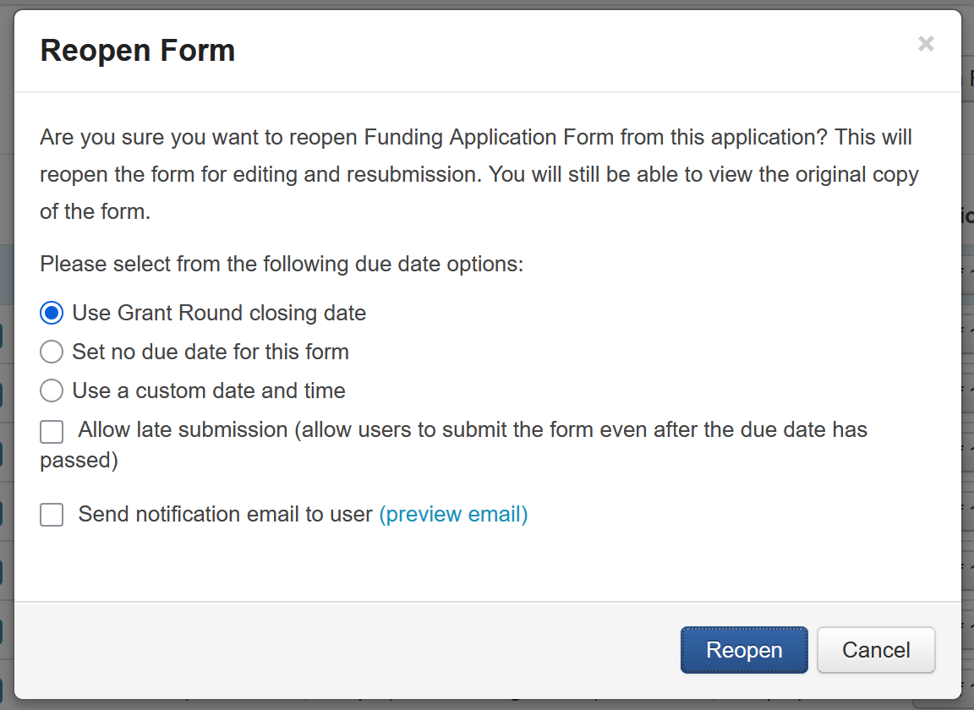The height and width of the screenshot is (710, 974).
Task: Click the 'Set no due date for this form' label
Action: (x=211, y=352)
